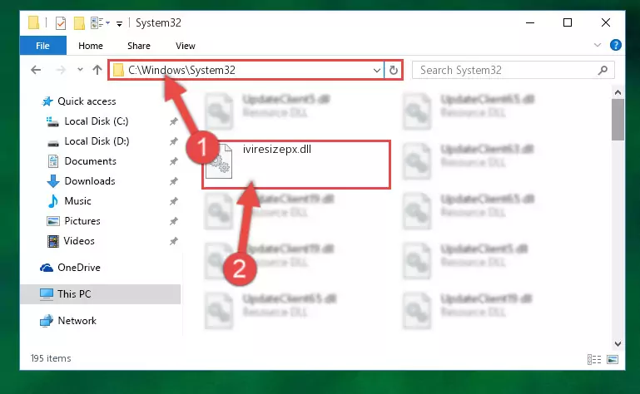
Task: Switch to the Home ribbon tab
Action: click(x=90, y=46)
